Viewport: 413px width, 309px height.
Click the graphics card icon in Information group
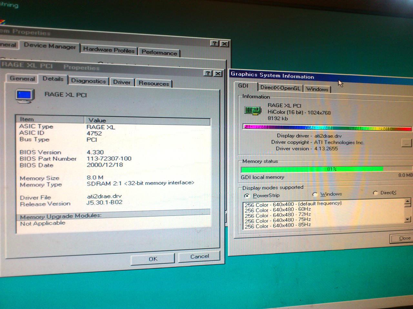tap(253, 110)
